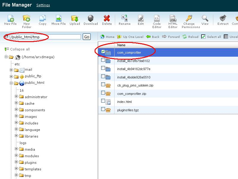Select the media folder in the tree
The width and height of the screenshot is (238, 179).
pos(30,149)
